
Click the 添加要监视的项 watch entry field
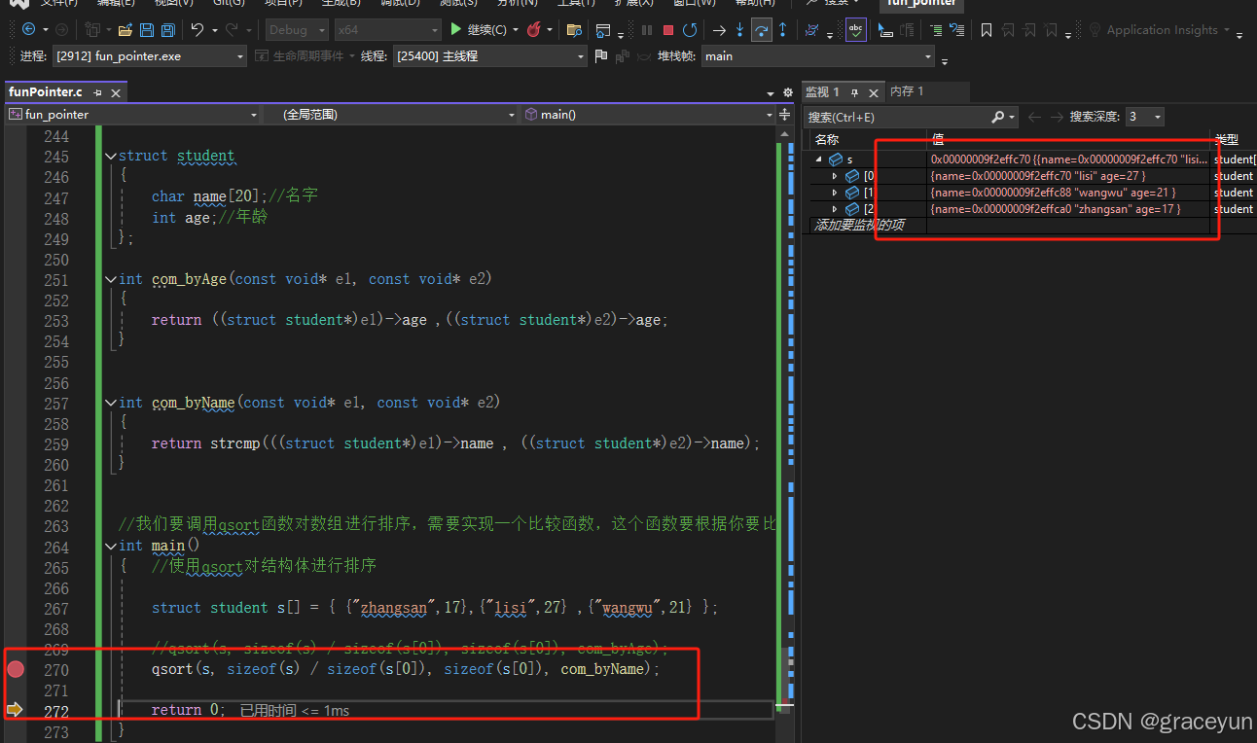pyautogui.click(x=868, y=226)
